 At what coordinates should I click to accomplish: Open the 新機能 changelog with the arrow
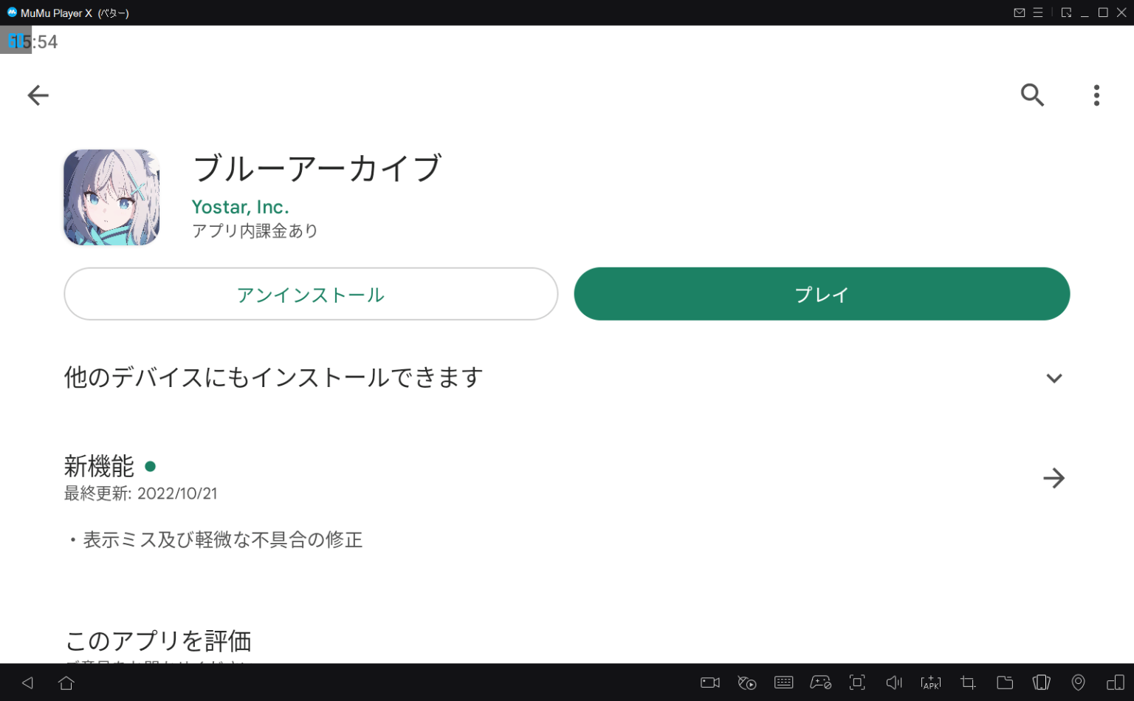pos(1054,478)
